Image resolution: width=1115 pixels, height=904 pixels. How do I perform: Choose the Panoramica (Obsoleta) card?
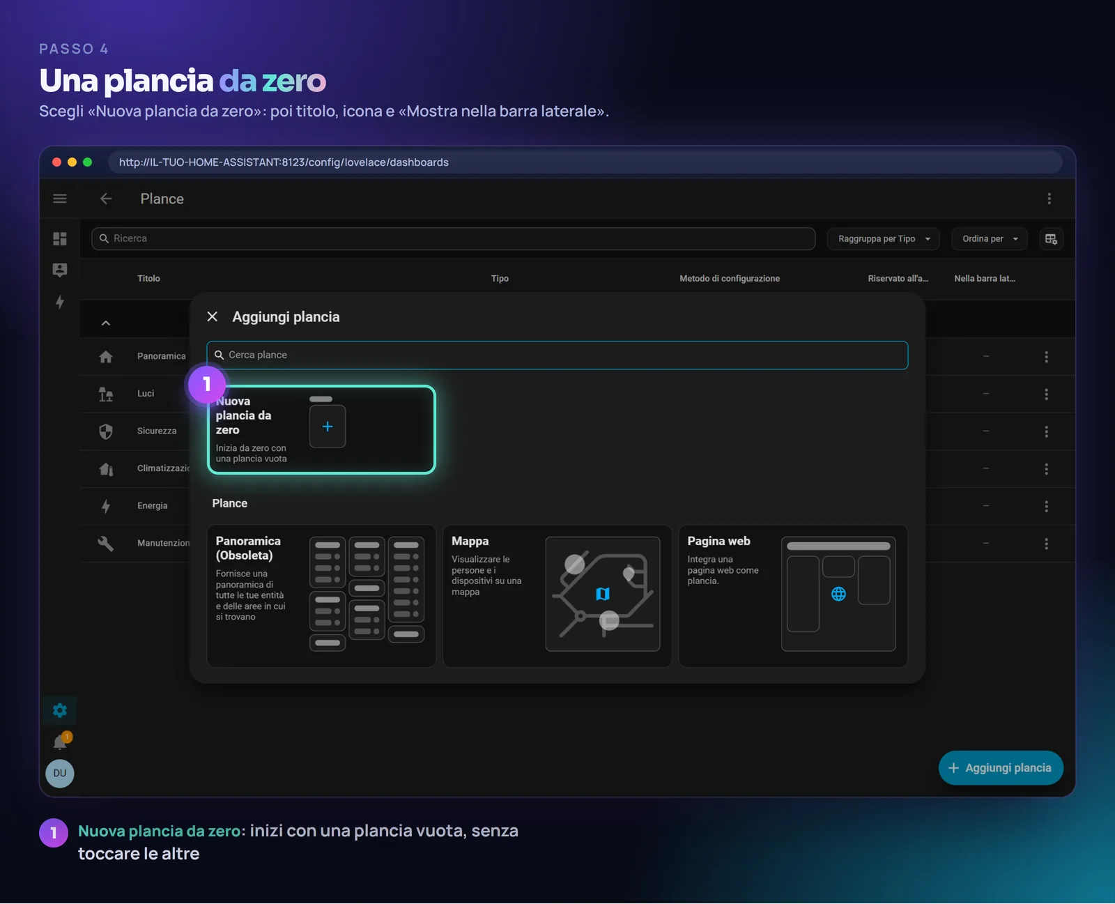point(321,596)
